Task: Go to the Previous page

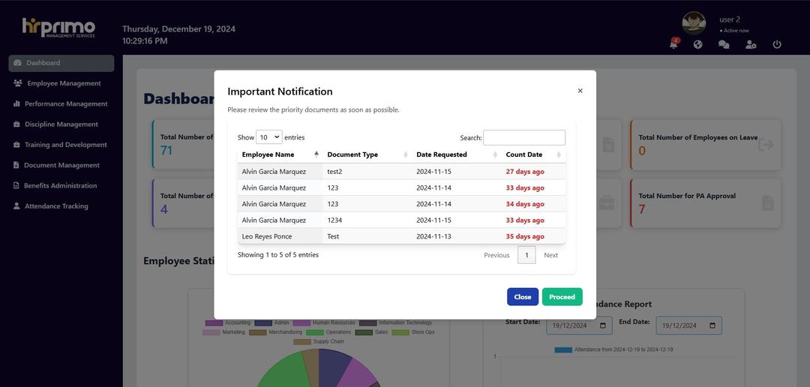Action: coord(496,255)
